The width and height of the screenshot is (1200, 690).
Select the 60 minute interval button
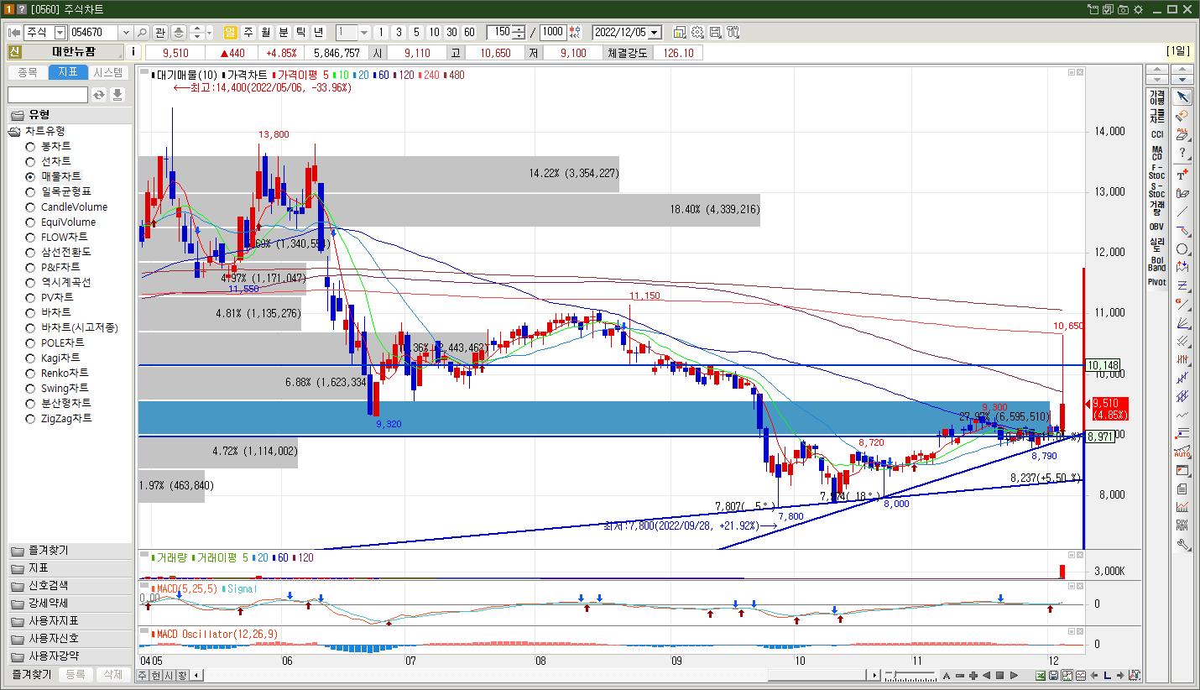[469, 33]
